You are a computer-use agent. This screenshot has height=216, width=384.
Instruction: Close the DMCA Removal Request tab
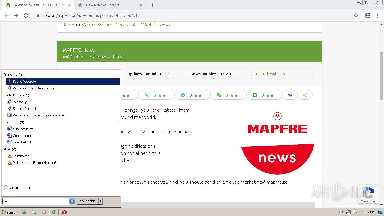(x=141, y=5)
